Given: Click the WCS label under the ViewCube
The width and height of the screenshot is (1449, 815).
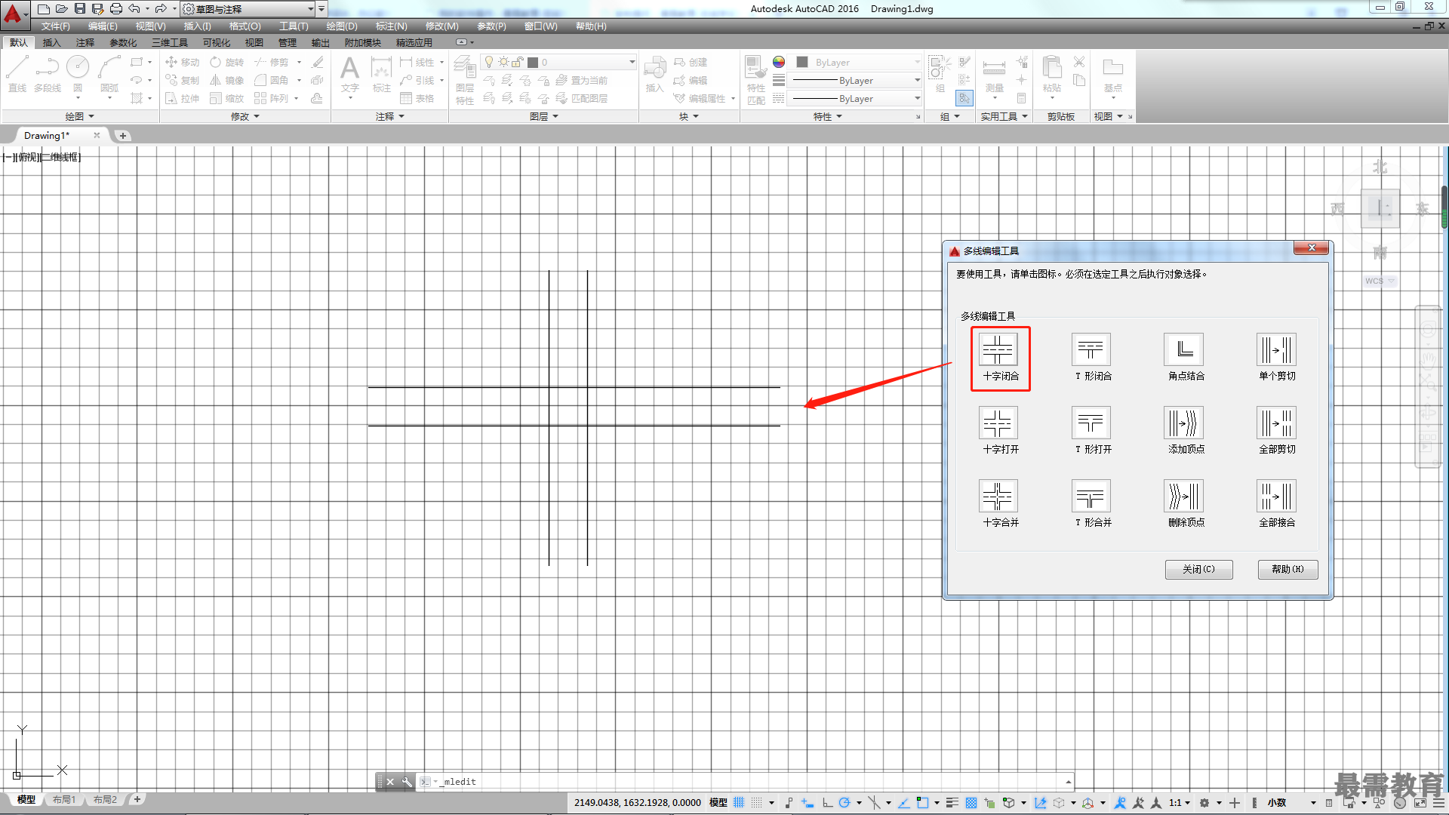Looking at the screenshot, I should pyautogui.click(x=1374, y=281).
